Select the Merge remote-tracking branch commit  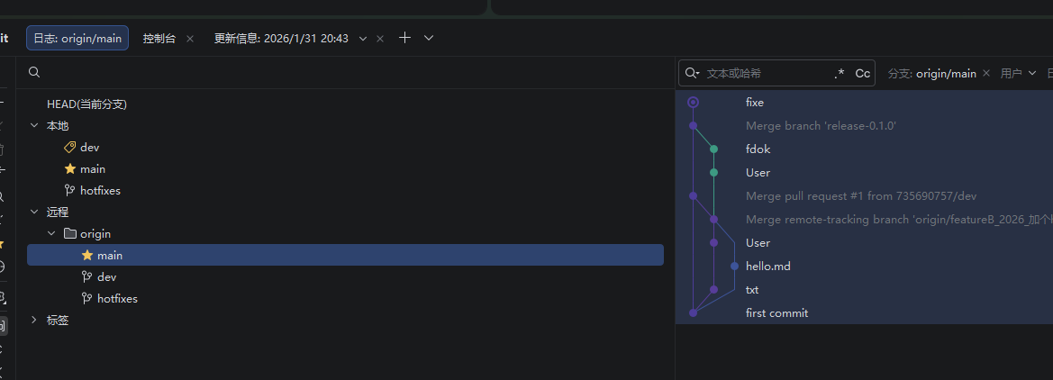pyautogui.click(x=899, y=220)
